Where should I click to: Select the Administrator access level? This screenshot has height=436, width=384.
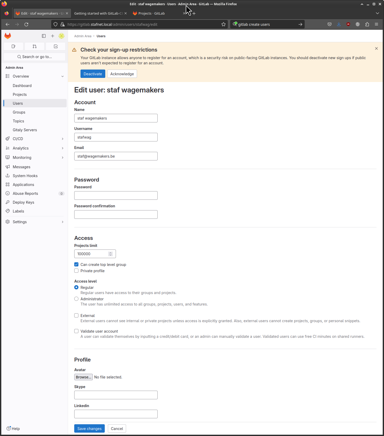pos(76,299)
